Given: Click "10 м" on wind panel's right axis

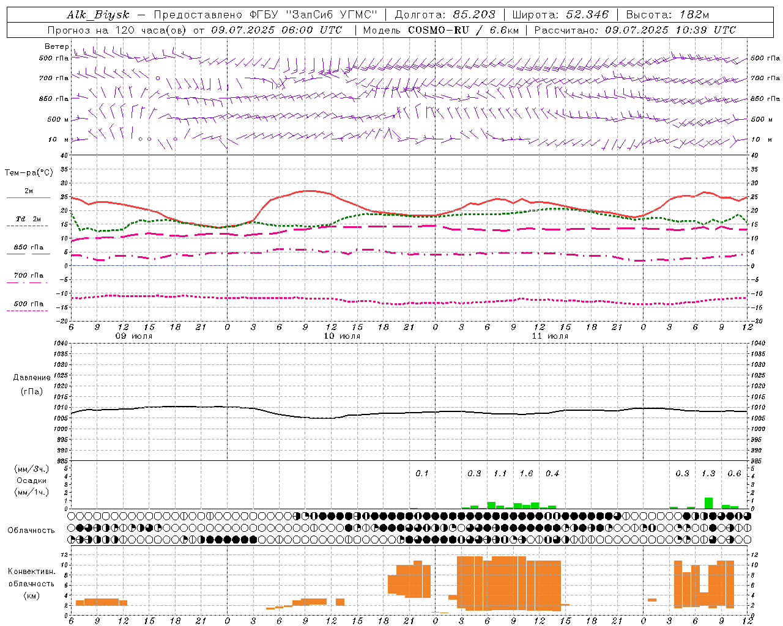Looking at the screenshot, I should [761, 139].
